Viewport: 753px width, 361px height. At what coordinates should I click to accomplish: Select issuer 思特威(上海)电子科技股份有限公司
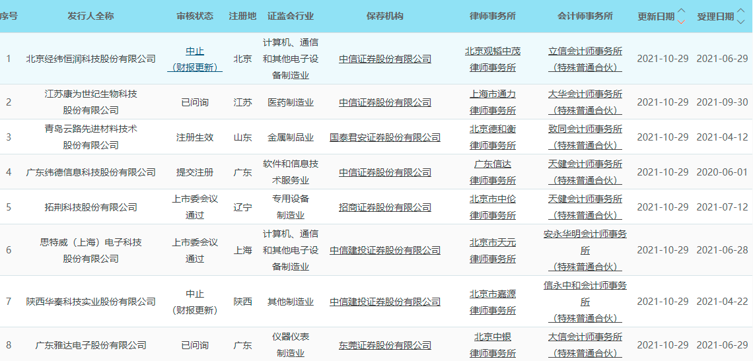[90, 250]
